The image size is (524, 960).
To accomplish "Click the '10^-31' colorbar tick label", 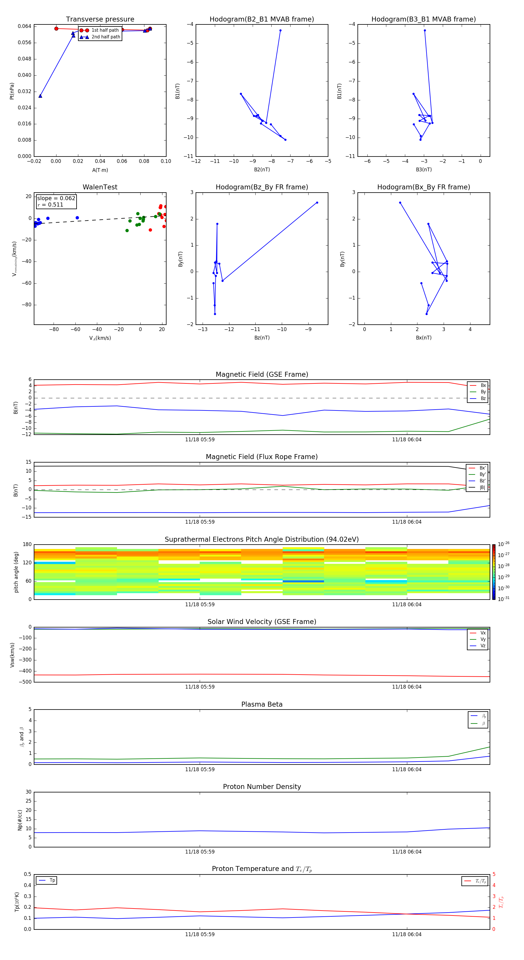I will point(504,599).
